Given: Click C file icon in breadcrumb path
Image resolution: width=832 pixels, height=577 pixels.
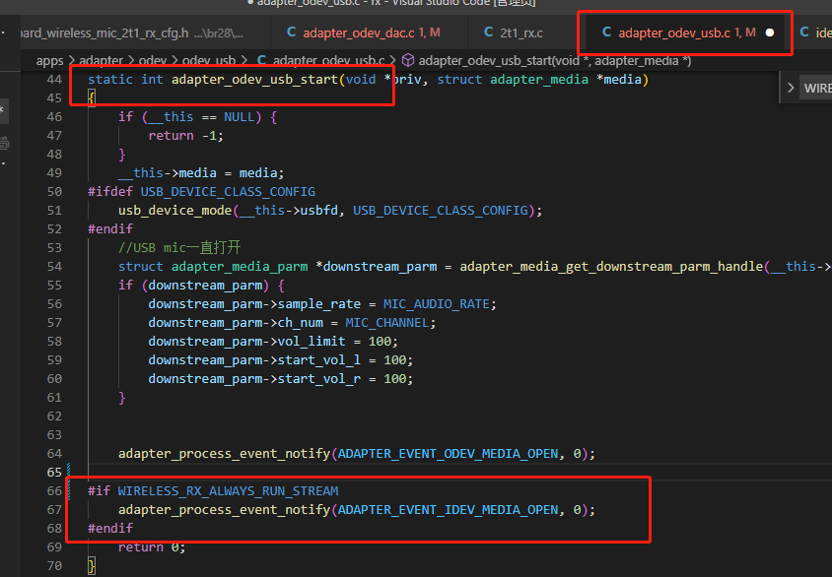Looking at the screenshot, I should pyautogui.click(x=261, y=60).
